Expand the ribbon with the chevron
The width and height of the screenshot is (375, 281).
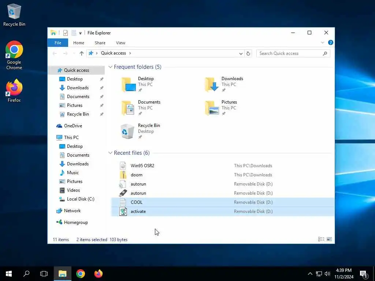pyautogui.click(x=322, y=42)
